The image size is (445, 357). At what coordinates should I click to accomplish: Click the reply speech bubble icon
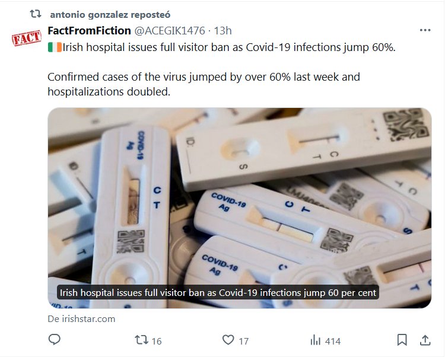pos(55,340)
